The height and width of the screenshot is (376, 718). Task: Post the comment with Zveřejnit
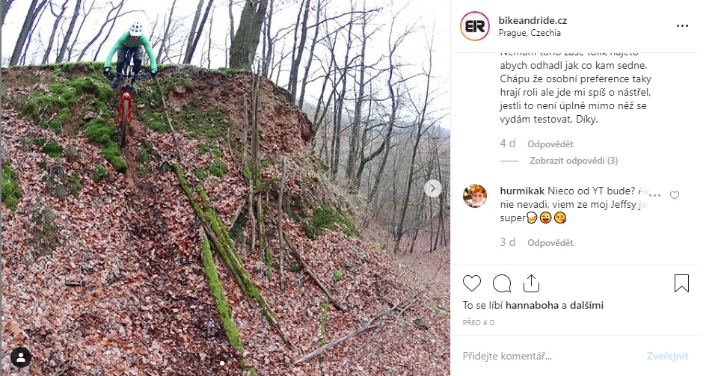[667, 356]
